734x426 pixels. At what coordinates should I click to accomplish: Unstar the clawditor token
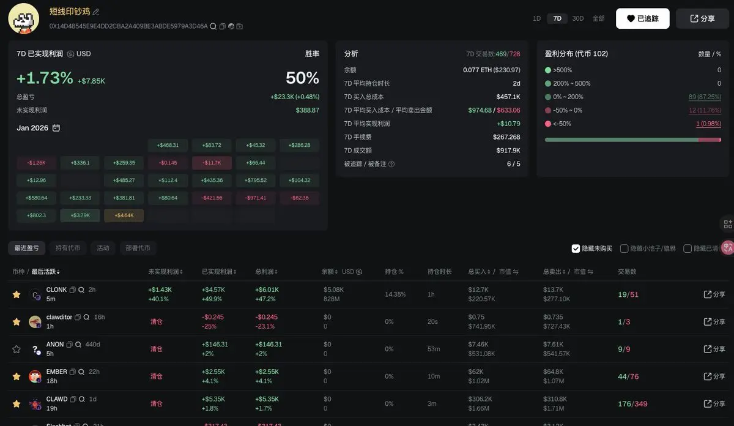click(17, 321)
